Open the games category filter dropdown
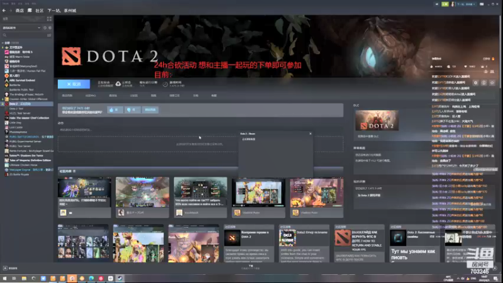Image resolution: width=503 pixels, height=283 pixels. [22, 28]
